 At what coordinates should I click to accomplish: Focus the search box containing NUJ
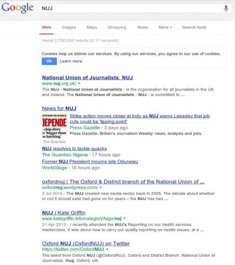pyautogui.click(x=135, y=8)
